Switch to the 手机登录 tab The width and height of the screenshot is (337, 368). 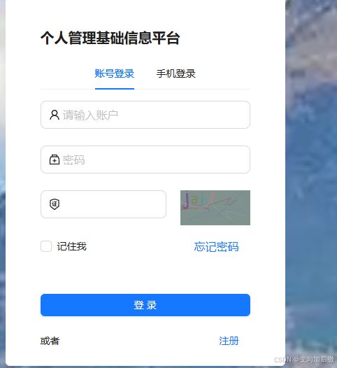176,73
